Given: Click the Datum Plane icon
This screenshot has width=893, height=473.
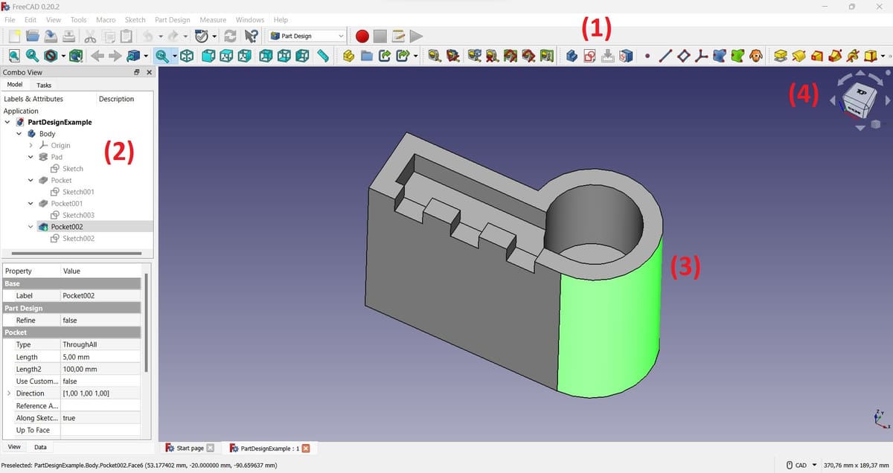Looking at the screenshot, I should 684,56.
